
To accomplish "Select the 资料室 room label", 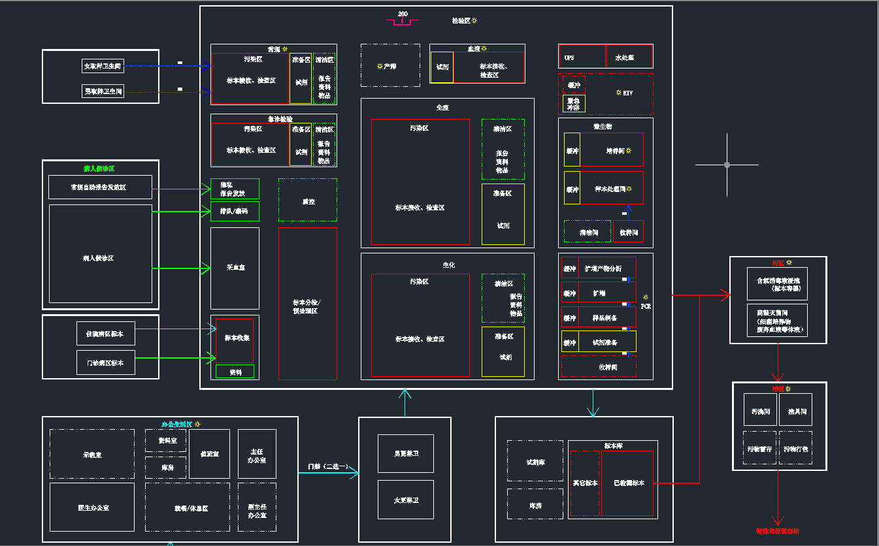I will pyautogui.click(x=168, y=442).
